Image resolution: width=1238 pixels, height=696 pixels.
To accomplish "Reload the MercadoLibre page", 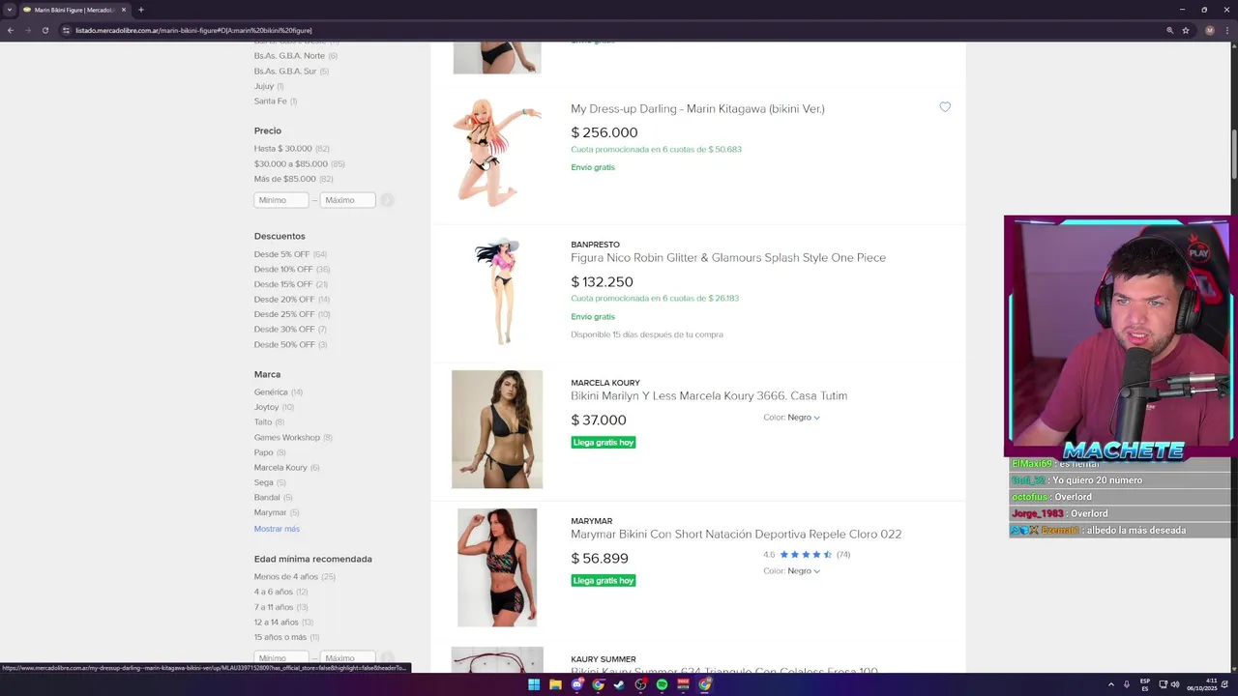I will click(44, 30).
